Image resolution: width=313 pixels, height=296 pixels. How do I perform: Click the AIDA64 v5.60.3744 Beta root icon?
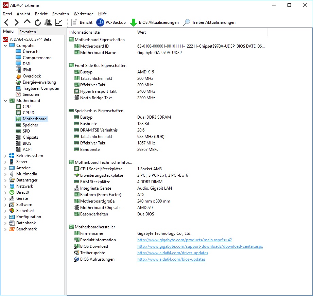(5, 39)
